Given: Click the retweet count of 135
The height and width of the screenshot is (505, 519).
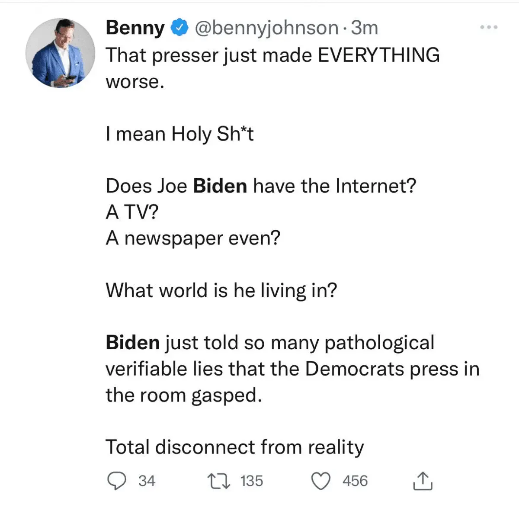Looking at the screenshot, I should click(252, 481).
